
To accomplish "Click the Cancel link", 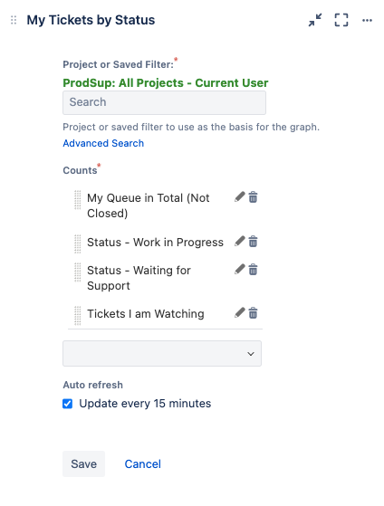I will (x=143, y=463).
